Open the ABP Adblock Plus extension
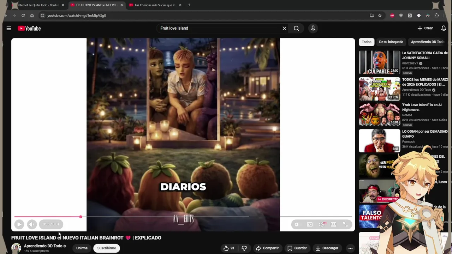This screenshot has height=254, width=452. tap(392, 16)
